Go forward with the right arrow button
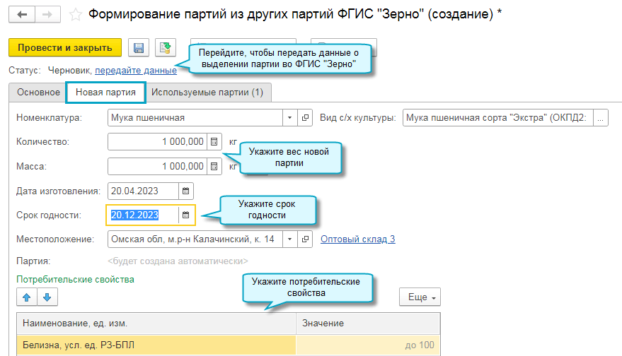Image resolution: width=622 pixels, height=356 pixels. pyautogui.click(x=47, y=15)
